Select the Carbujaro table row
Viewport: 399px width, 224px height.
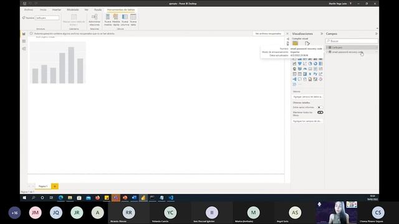352,47
